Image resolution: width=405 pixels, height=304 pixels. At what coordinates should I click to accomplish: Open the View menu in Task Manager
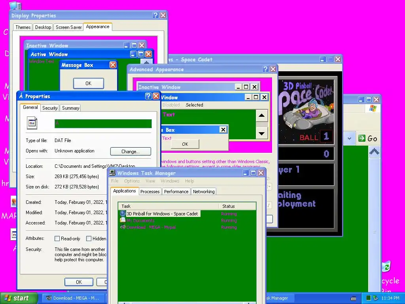tap(150, 181)
